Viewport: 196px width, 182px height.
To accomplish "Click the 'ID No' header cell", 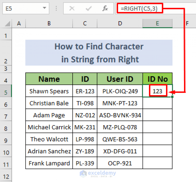I will pos(157,79).
